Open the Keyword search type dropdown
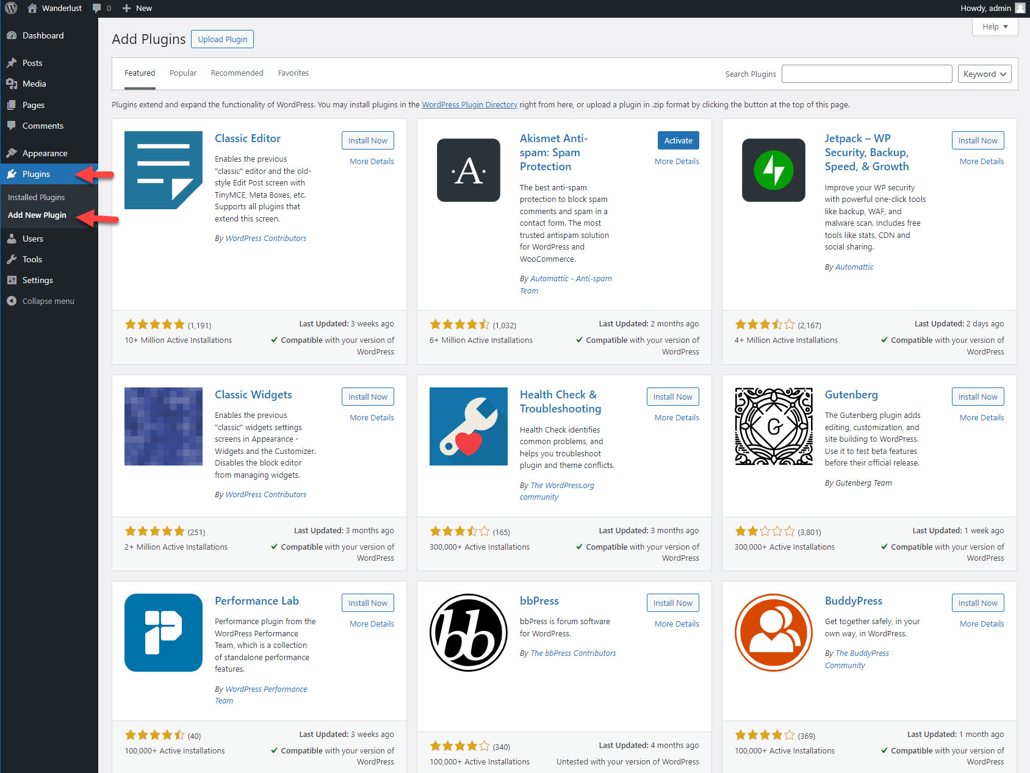This screenshot has width=1030, height=773. click(984, 74)
